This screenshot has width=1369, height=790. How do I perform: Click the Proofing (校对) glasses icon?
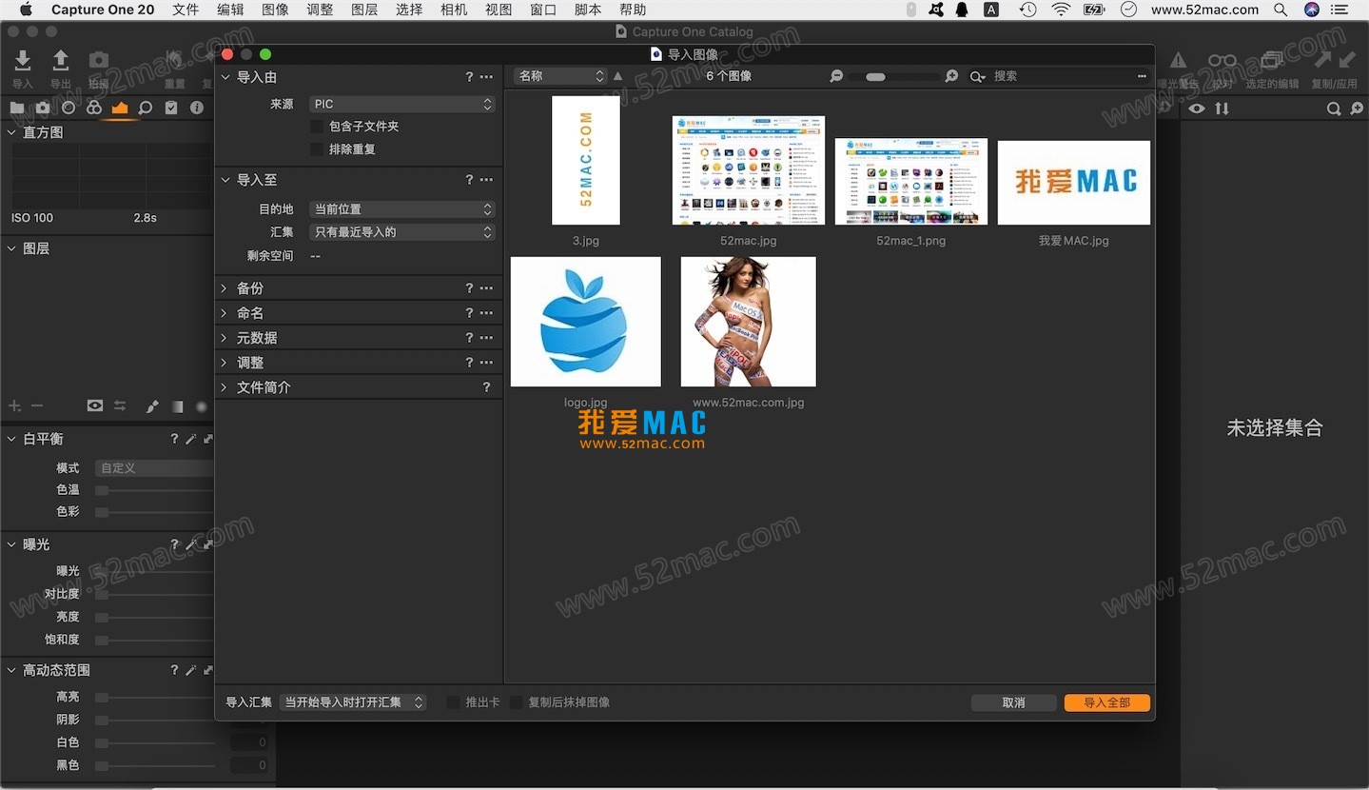click(x=1222, y=61)
